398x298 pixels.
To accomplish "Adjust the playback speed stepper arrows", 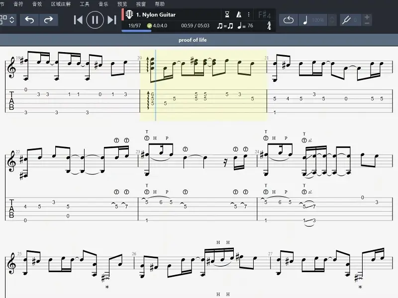I will pos(332,20).
